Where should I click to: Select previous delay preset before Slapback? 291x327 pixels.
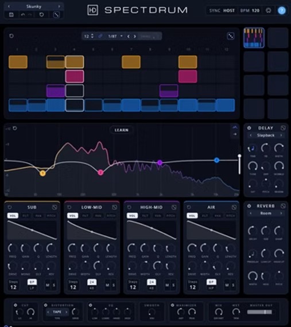pyautogui.click(x=251, y=135)
